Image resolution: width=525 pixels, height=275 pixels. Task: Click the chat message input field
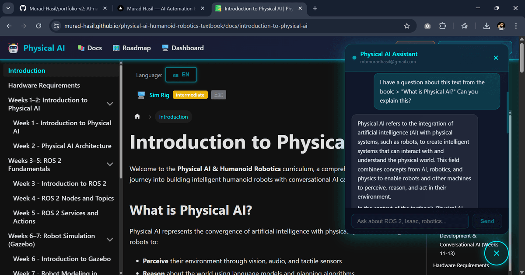409,221
